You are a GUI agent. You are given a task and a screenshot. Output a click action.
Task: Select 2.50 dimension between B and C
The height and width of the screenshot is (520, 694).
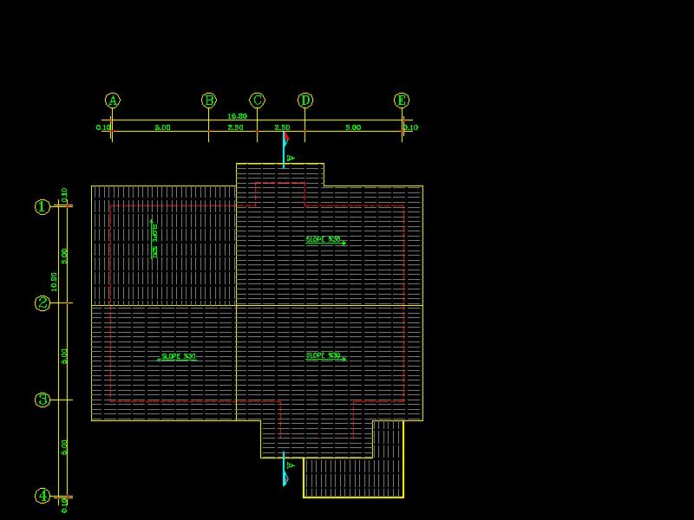tap(235, 127)
